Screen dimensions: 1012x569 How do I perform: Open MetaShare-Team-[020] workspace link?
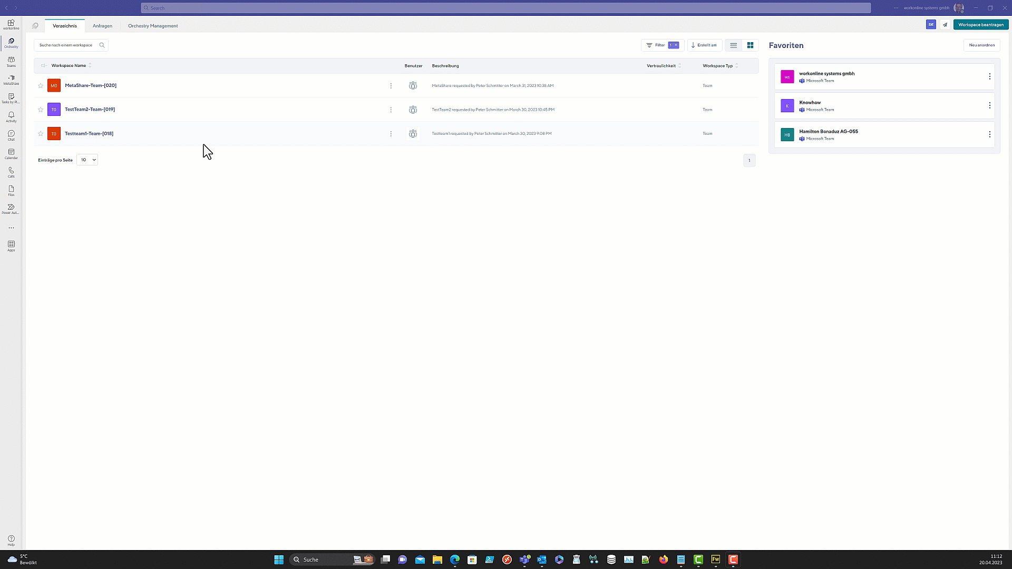[91, 85]
